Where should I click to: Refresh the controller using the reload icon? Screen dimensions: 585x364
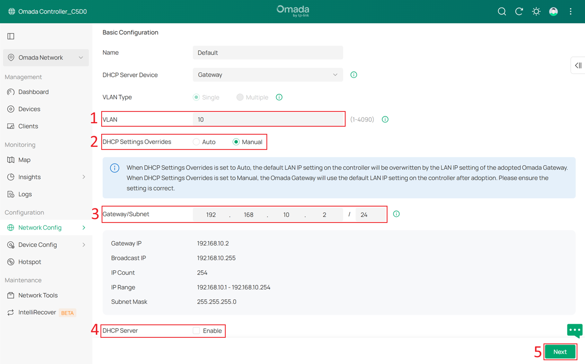coord(519,11)
